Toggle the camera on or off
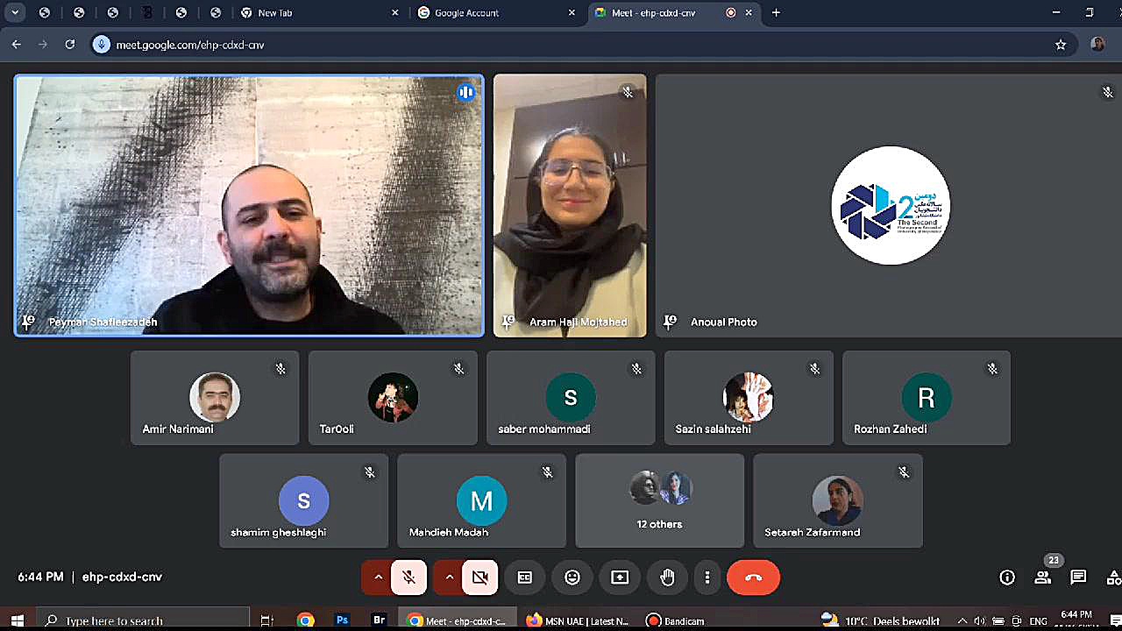Image resolution: width=1122 pixels, height=631 pixels. (x=479, y=578)
